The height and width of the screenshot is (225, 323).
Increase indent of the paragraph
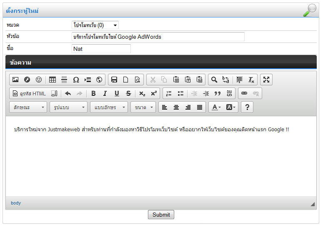tap(206, 93)
